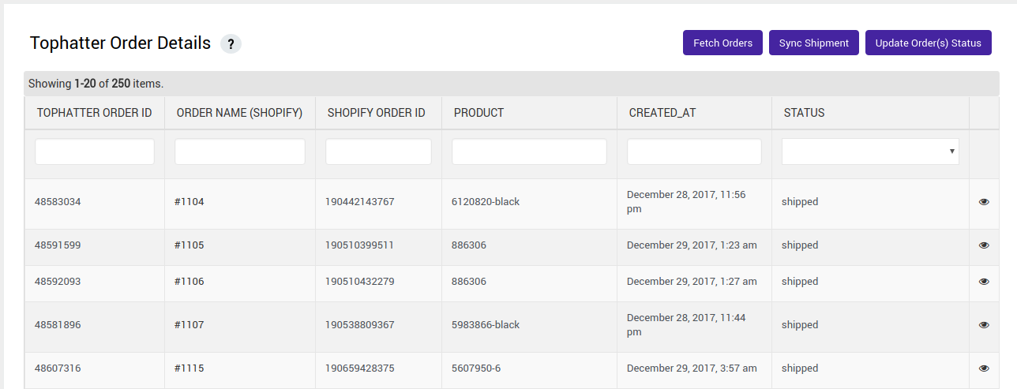View details of order 48583034

[984, 202]
